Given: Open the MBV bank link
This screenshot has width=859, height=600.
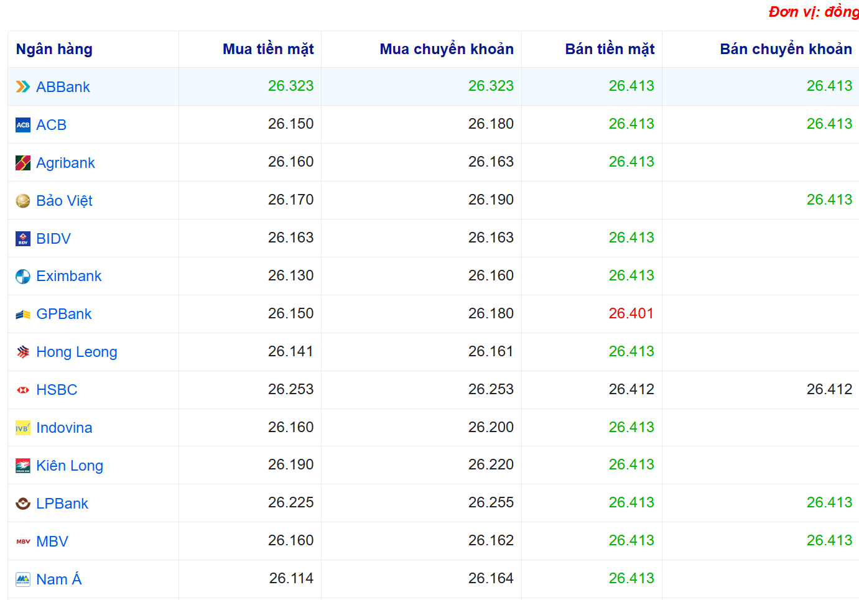Looking at the screenshot, I should click(x=52, y=542).
